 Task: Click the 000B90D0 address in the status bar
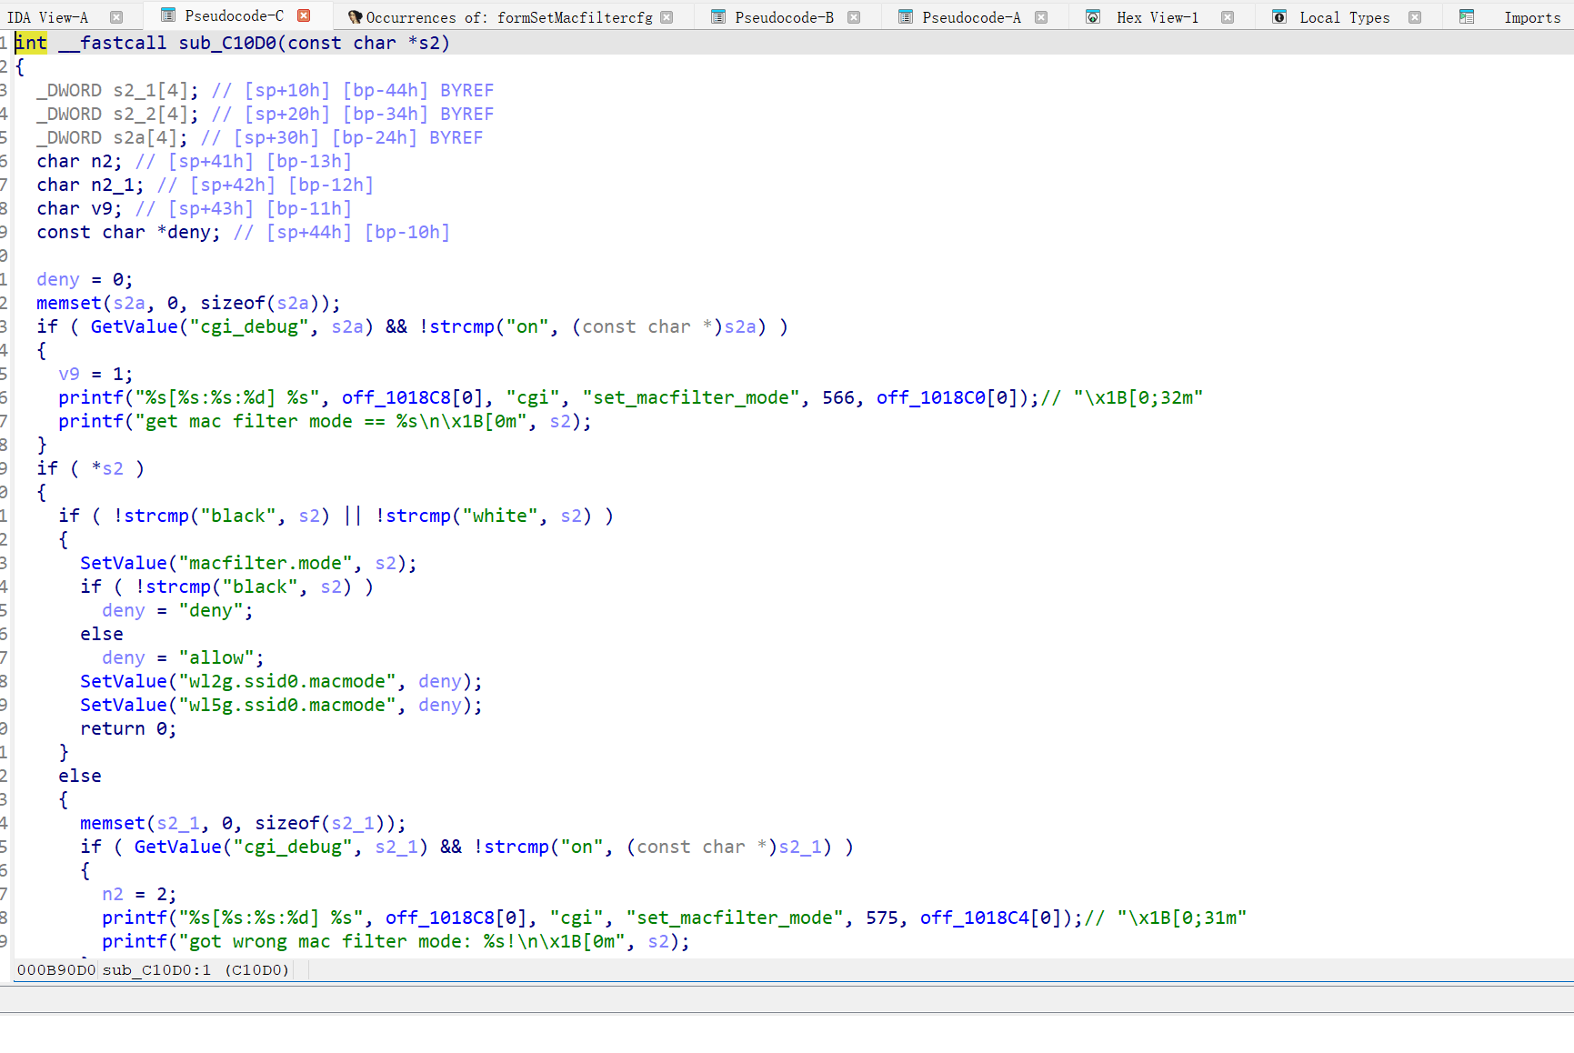pyautogui.click(x=56, y=970)
